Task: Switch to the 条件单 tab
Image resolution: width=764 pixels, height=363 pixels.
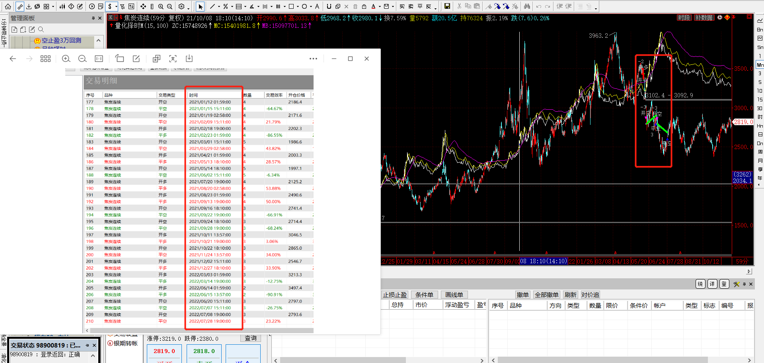Action: [x=424, y=295]
